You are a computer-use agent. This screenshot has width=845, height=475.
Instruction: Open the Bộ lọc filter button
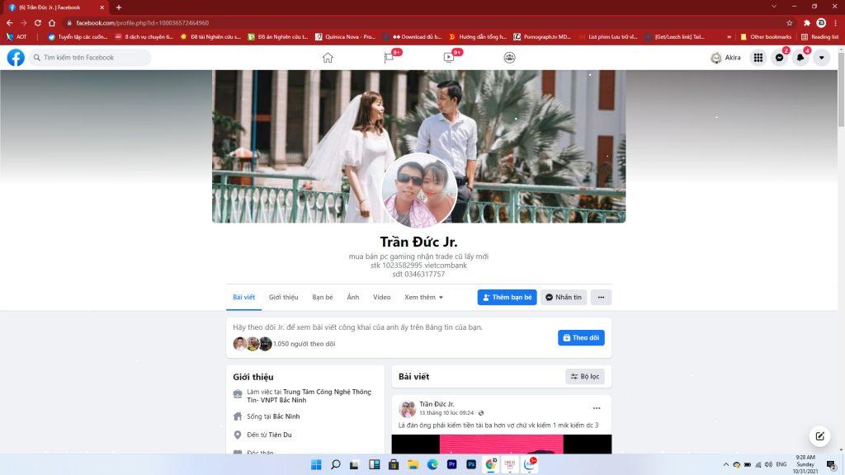(585, 376)
